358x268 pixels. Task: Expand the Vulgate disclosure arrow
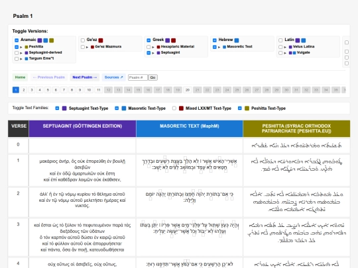(285, 53)
